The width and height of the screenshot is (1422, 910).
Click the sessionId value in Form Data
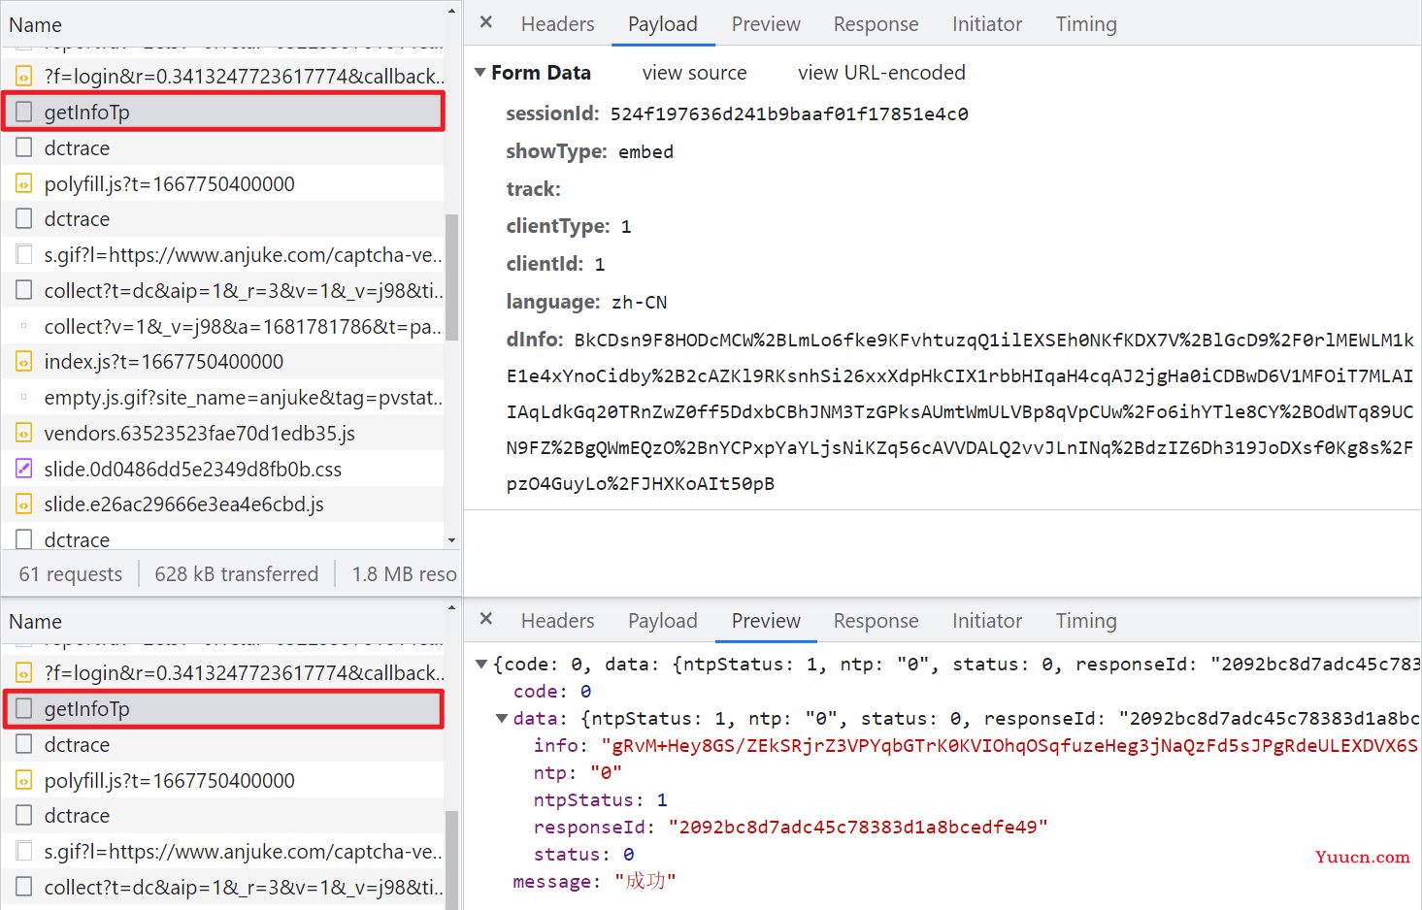click(x=789, y=114)
